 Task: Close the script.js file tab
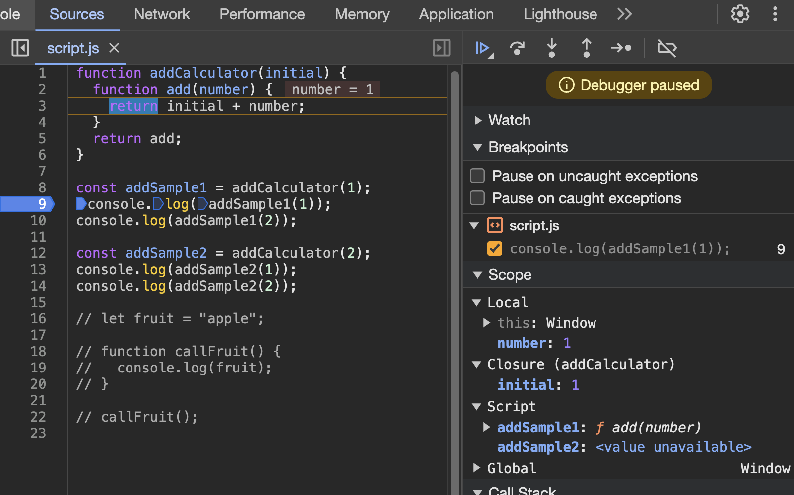point(114,48)
